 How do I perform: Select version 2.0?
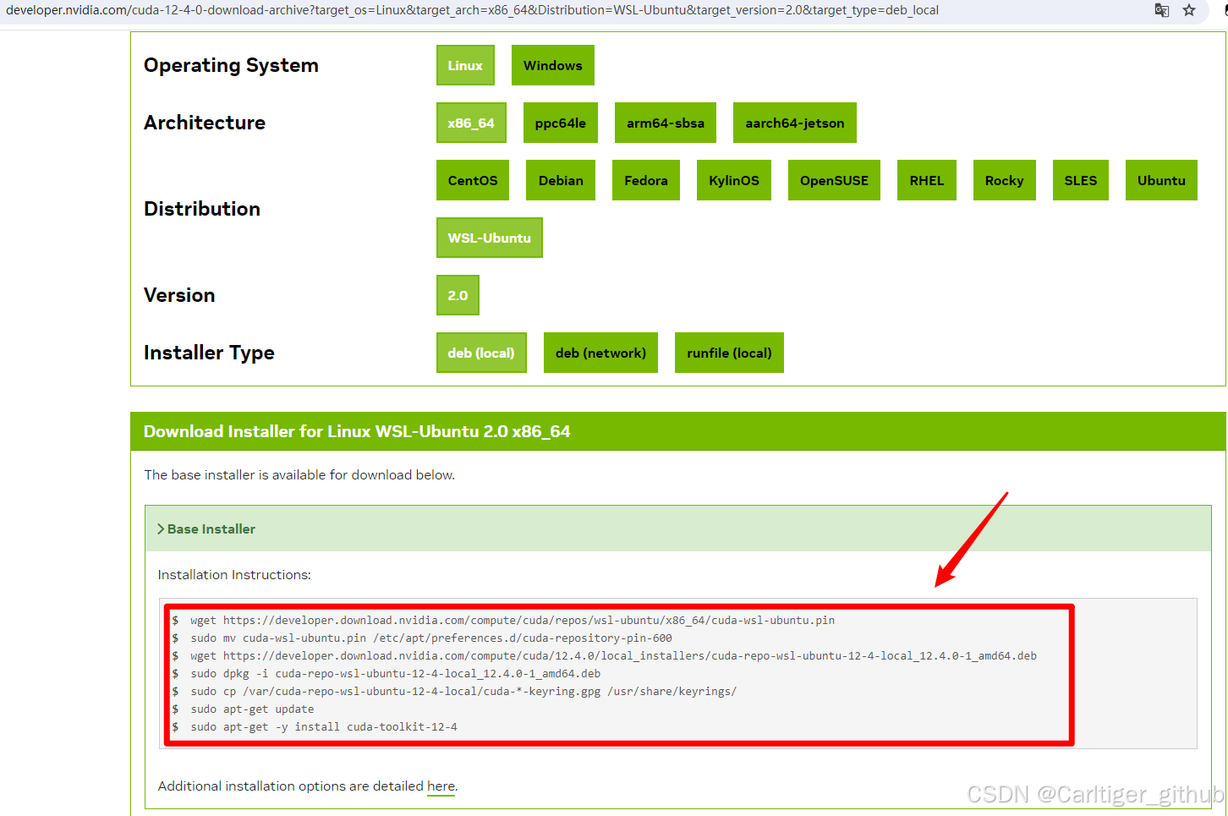click(458, 295)
